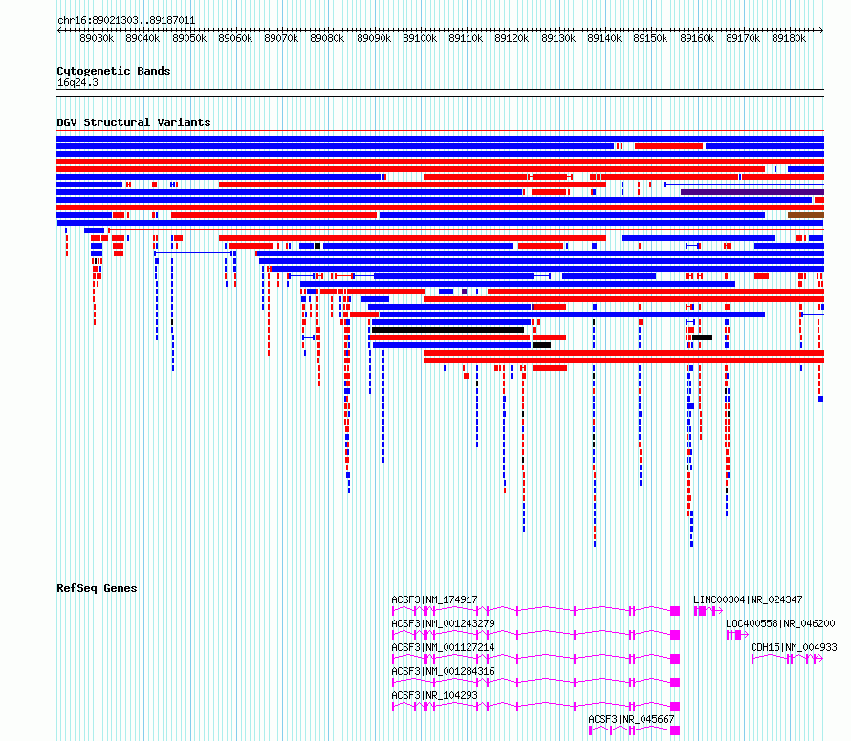Screen dimensions: 851x741
Task: Open the DGV Structural Variants track title
Action: 134,122
